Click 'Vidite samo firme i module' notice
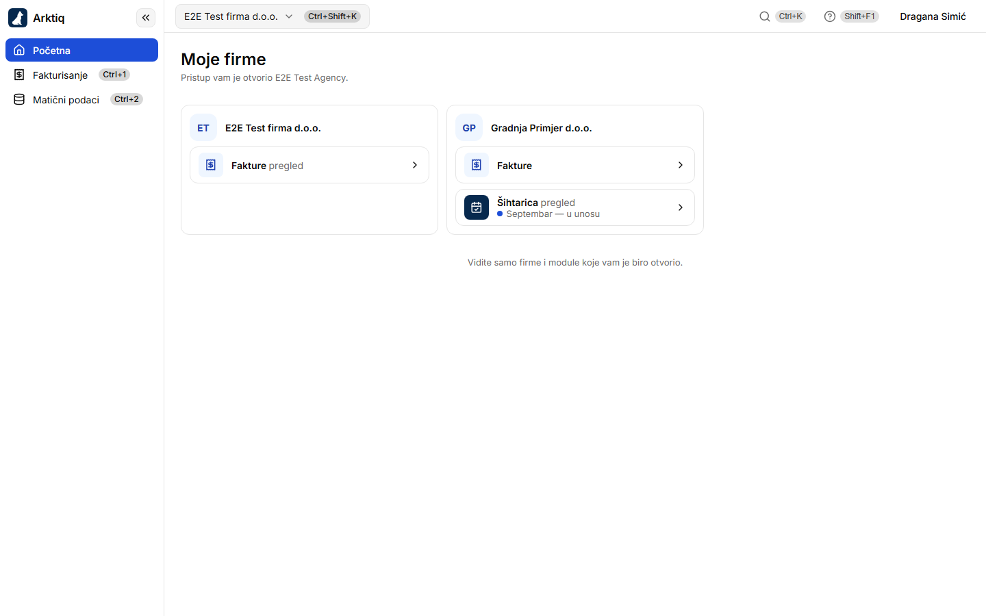This screenshot has height=616, width=986. point(575,262)
